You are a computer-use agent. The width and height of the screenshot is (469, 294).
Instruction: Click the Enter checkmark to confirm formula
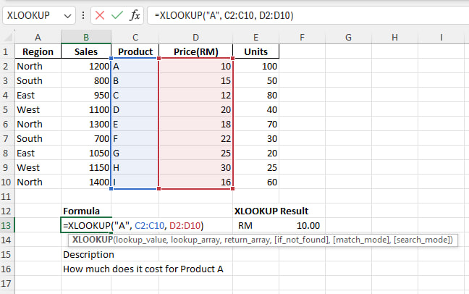click(x=117, y=15)
